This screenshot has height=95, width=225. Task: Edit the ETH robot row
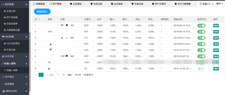pos(216,50)
